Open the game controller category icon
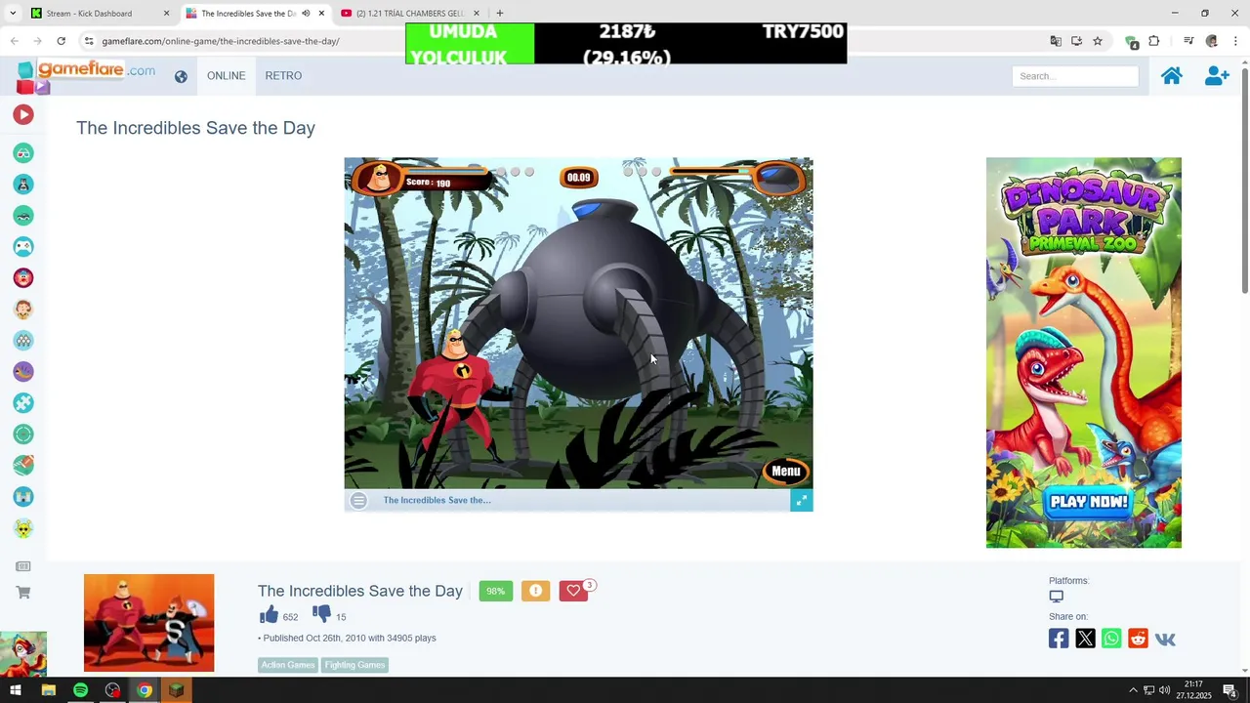Screen dimensions: 1250x703 click(23, 247)
